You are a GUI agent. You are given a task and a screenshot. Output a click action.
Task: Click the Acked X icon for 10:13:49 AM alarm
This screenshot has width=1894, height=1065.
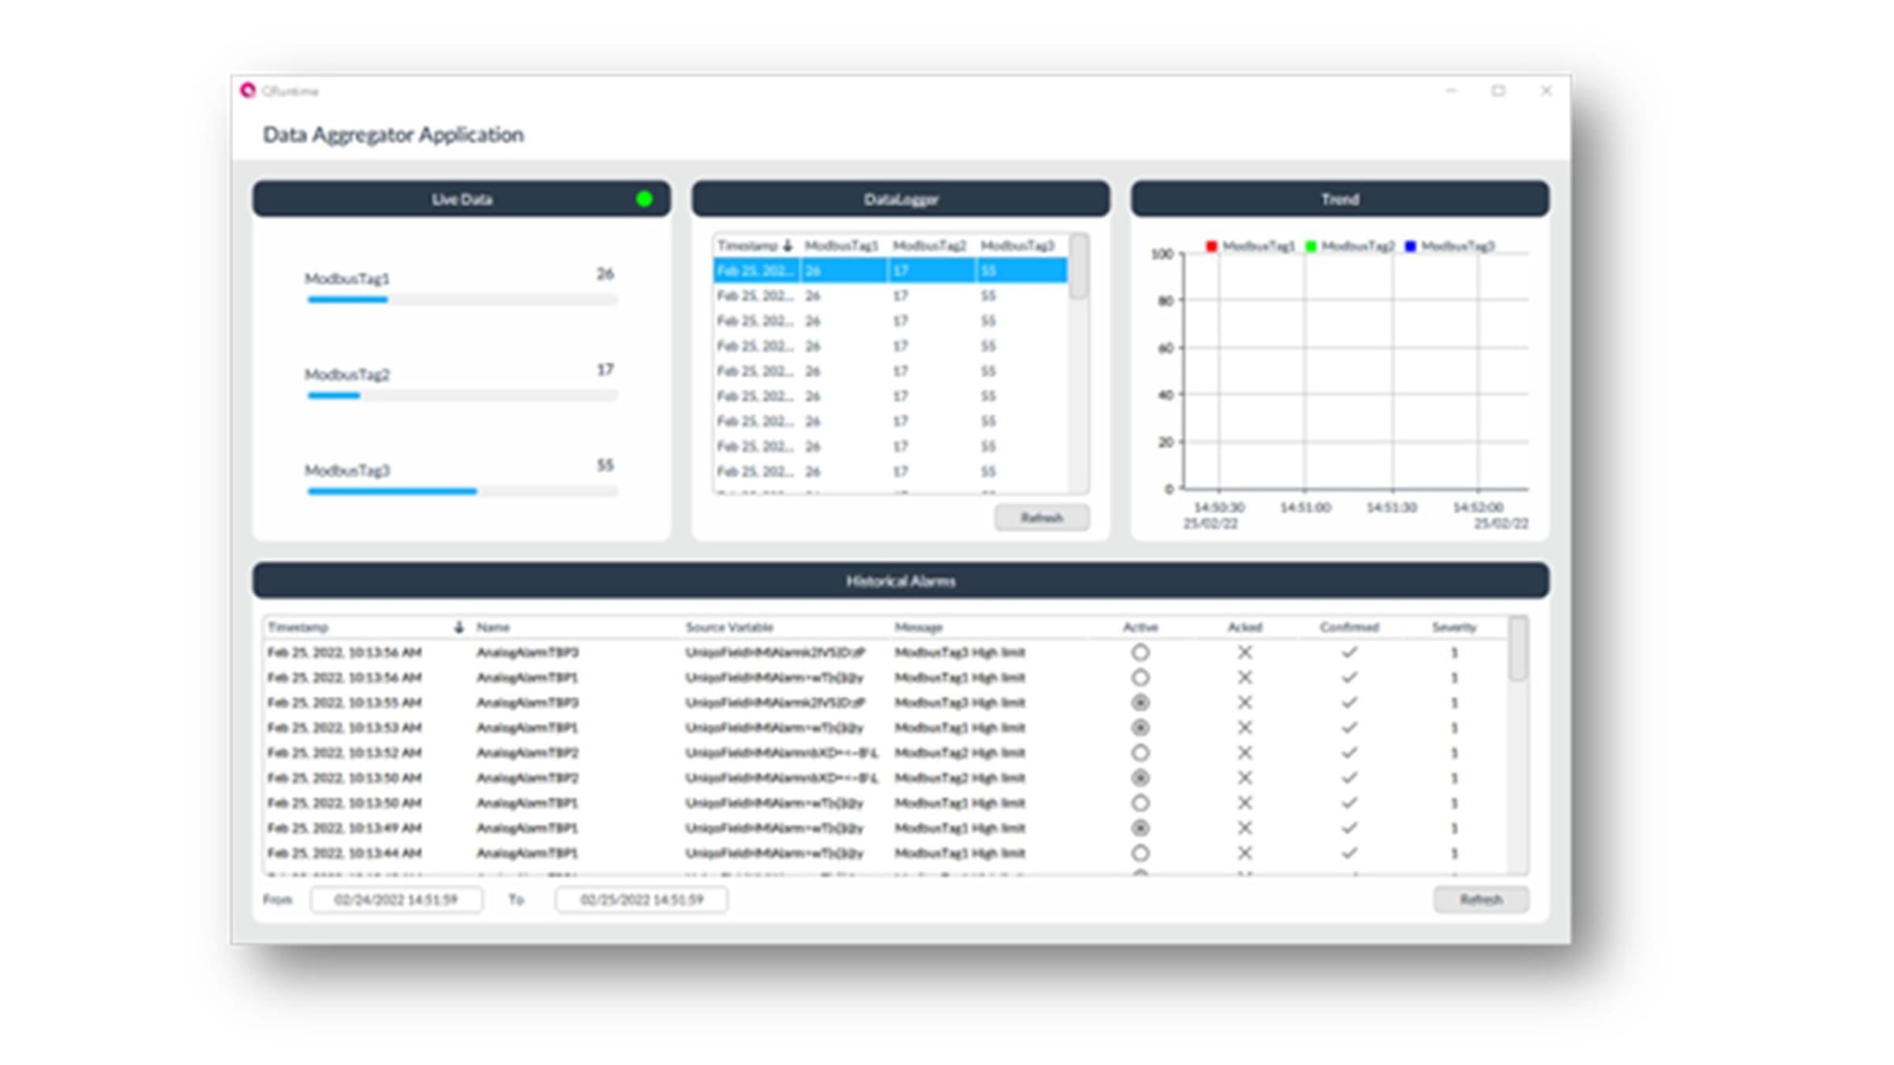tap(1245, 828)
